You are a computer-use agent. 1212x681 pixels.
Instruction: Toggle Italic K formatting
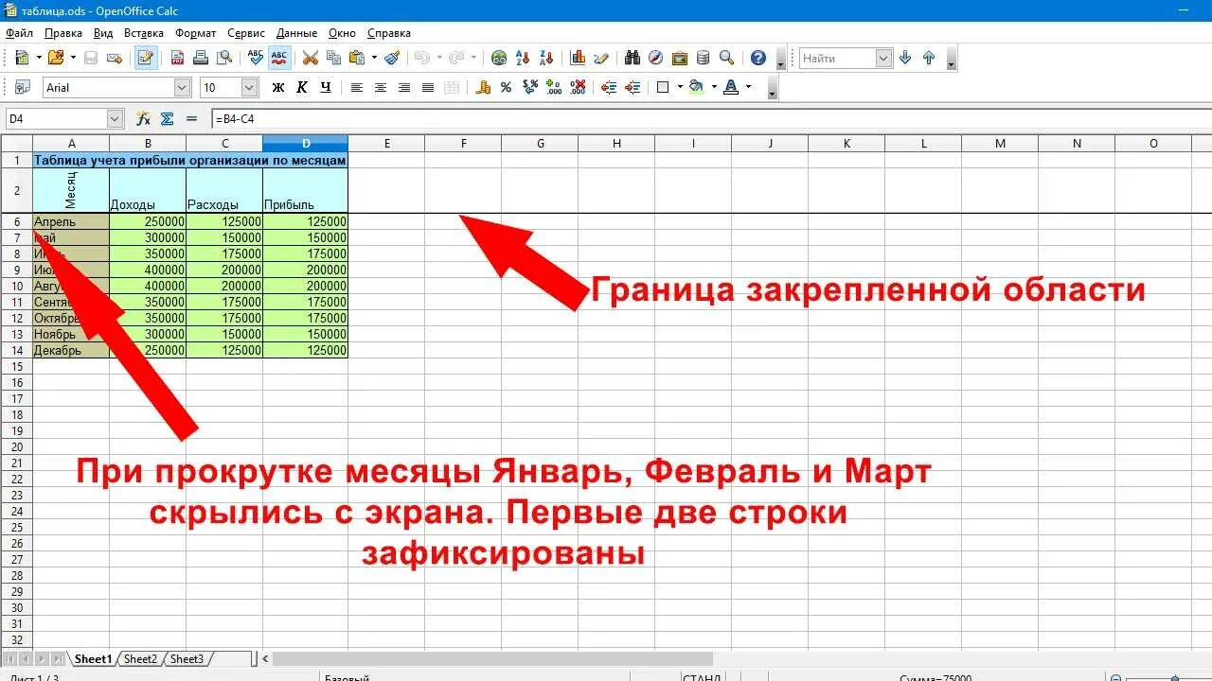(x=302, y=87)
